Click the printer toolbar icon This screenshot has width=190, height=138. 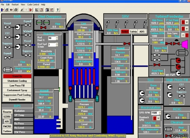[16, 10]
